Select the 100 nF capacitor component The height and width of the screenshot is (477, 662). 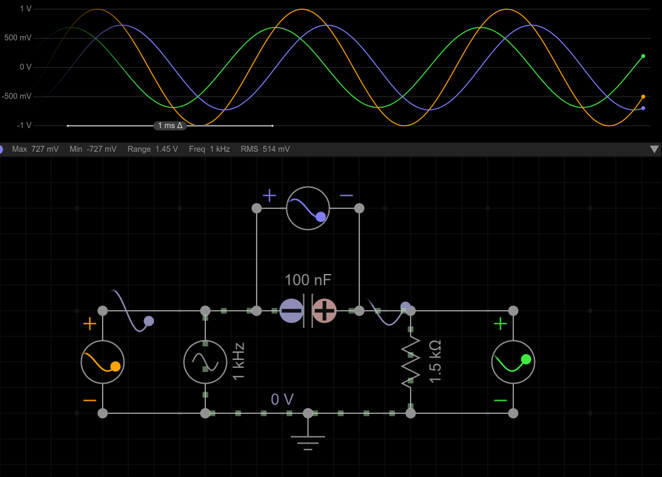[308, 311]
